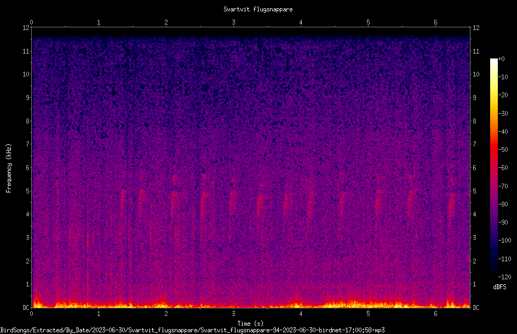
Task: Click the +0 label atop color scale
Action: pos(502,59)
